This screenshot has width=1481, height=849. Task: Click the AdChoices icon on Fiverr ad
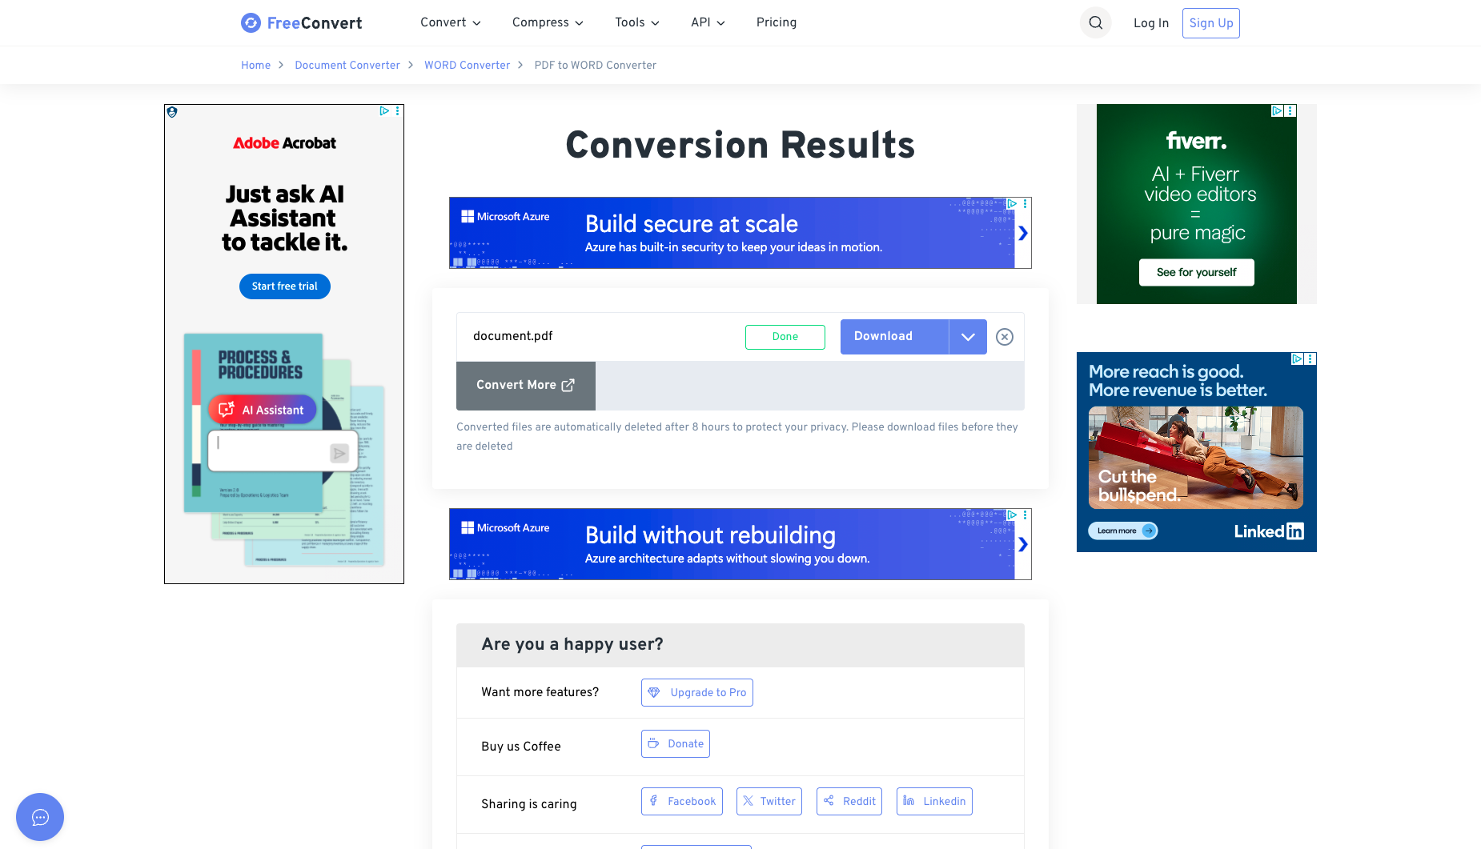pyautogui.click(x=1278, y=111)
